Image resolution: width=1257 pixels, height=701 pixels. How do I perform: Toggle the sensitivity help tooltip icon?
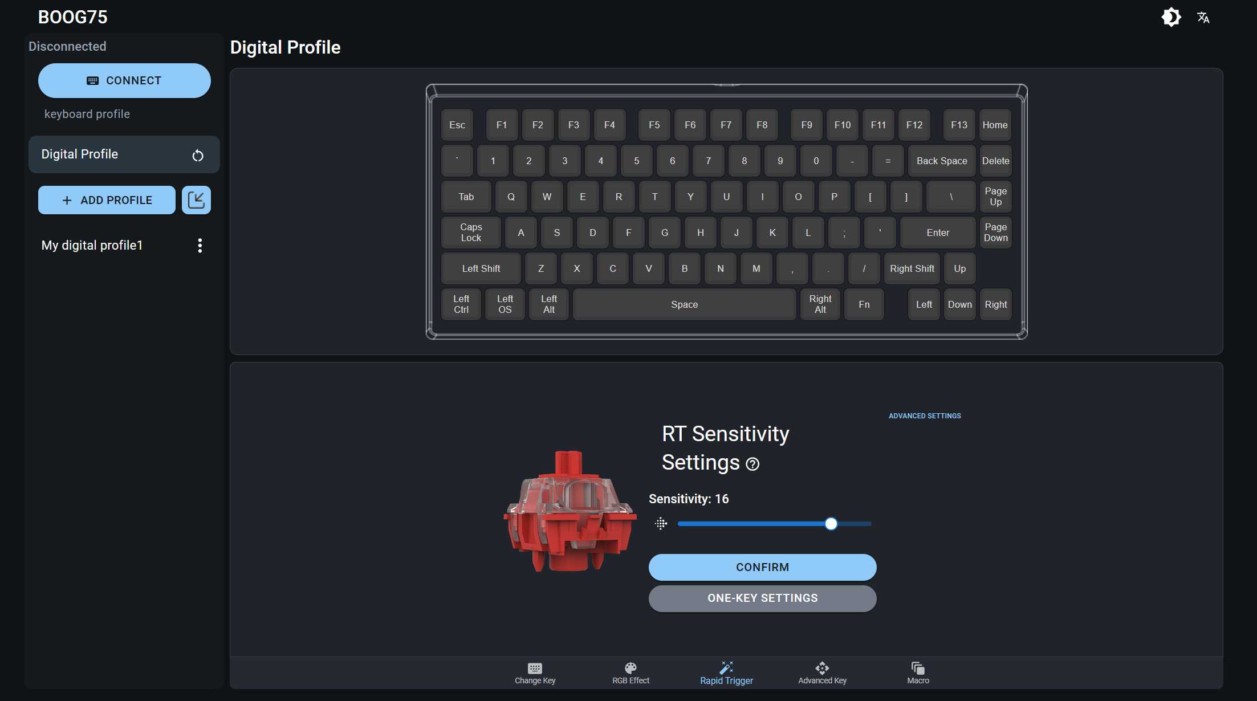tap(752, 463)
